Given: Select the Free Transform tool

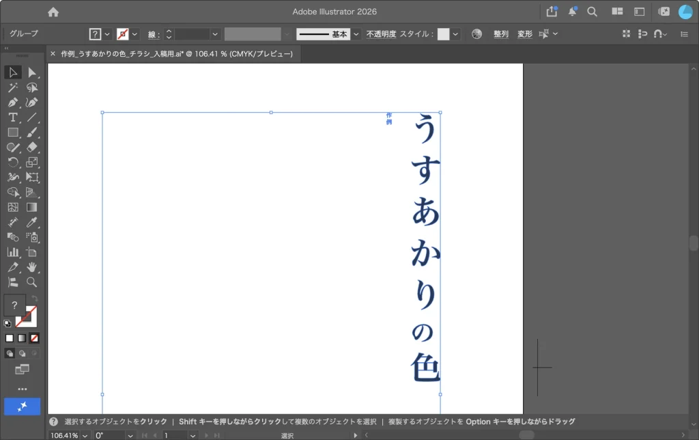Looking at the screenshot, I should point(31,177).
